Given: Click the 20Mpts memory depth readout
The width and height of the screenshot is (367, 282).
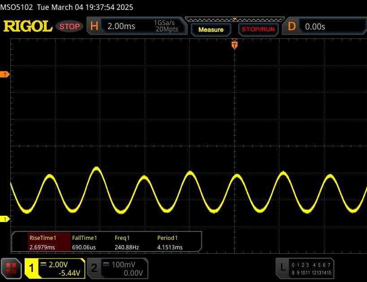Looking at the screenshot, I should (167, 29).
